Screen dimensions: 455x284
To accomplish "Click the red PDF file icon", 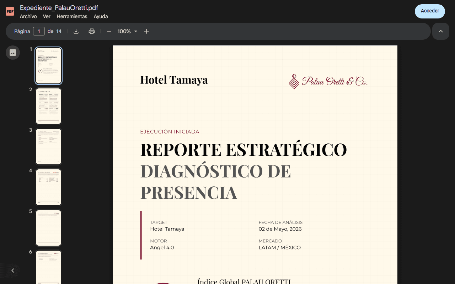I will tap(10, 11).
